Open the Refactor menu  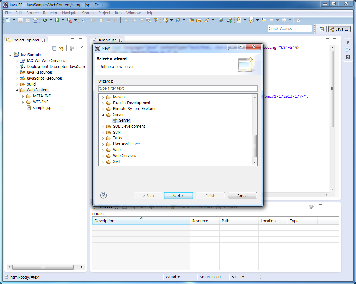[x=50, y=13]
